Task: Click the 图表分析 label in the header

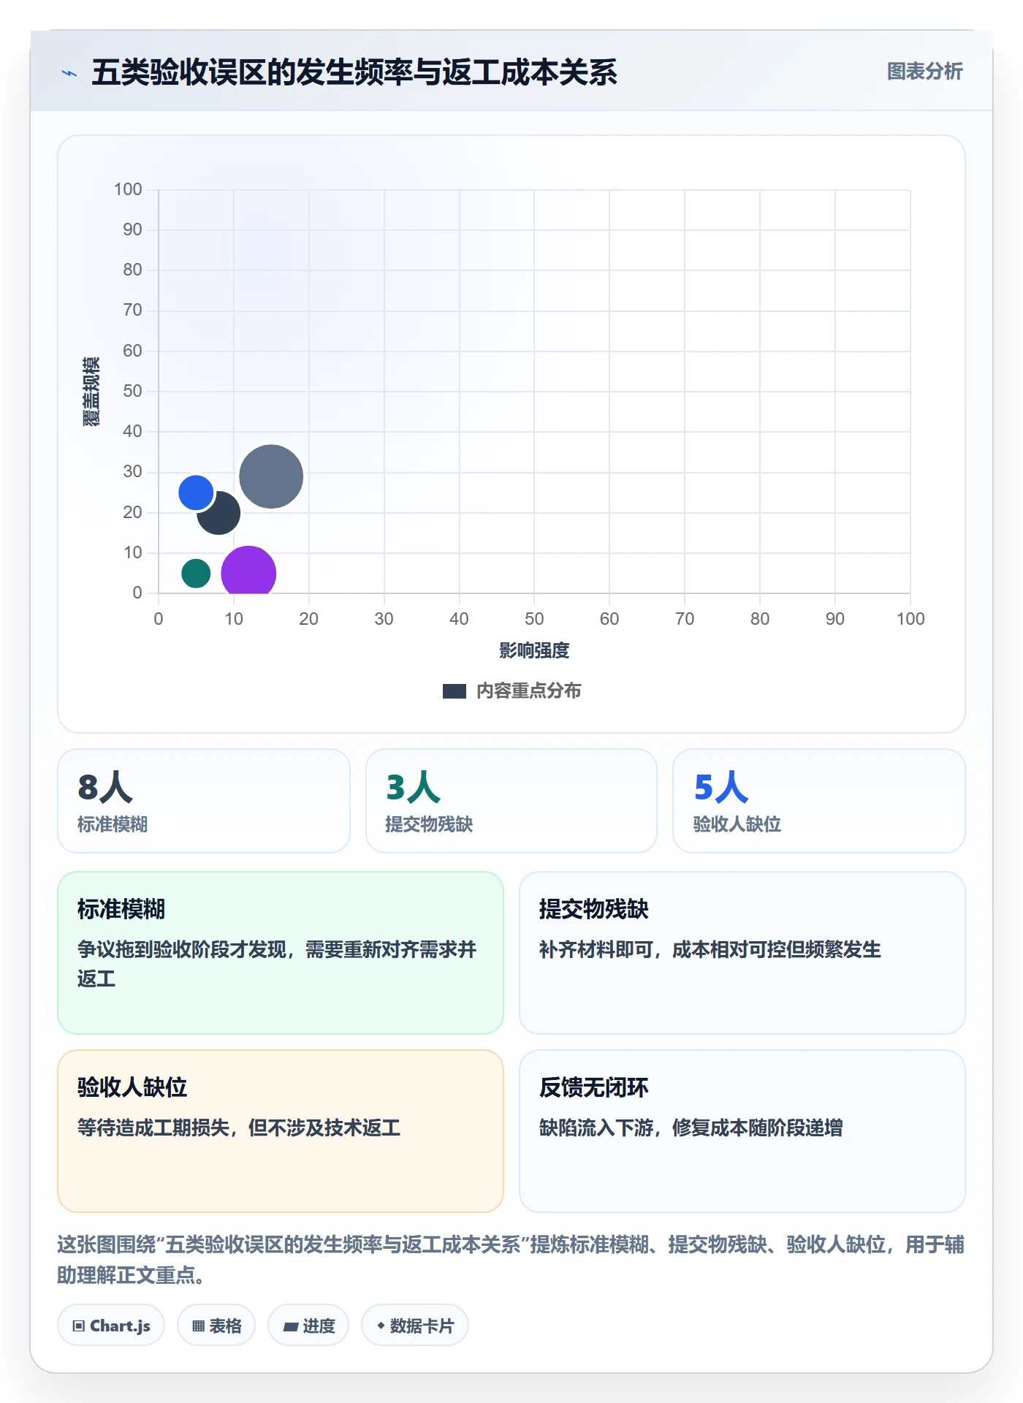Action: coord(924,72)
